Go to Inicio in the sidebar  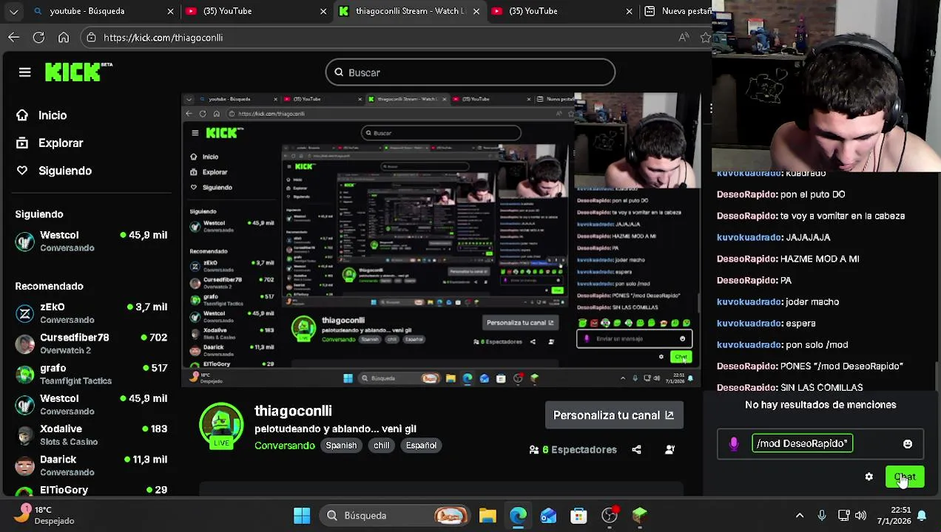click(x=52, y=115)
